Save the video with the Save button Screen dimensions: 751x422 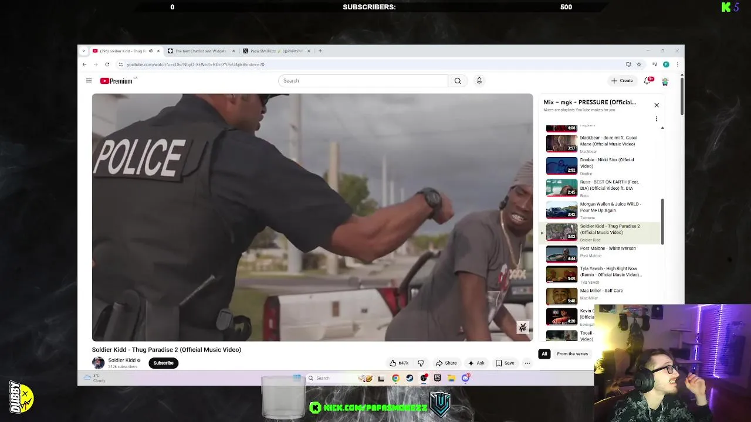(x=505, y=363)
